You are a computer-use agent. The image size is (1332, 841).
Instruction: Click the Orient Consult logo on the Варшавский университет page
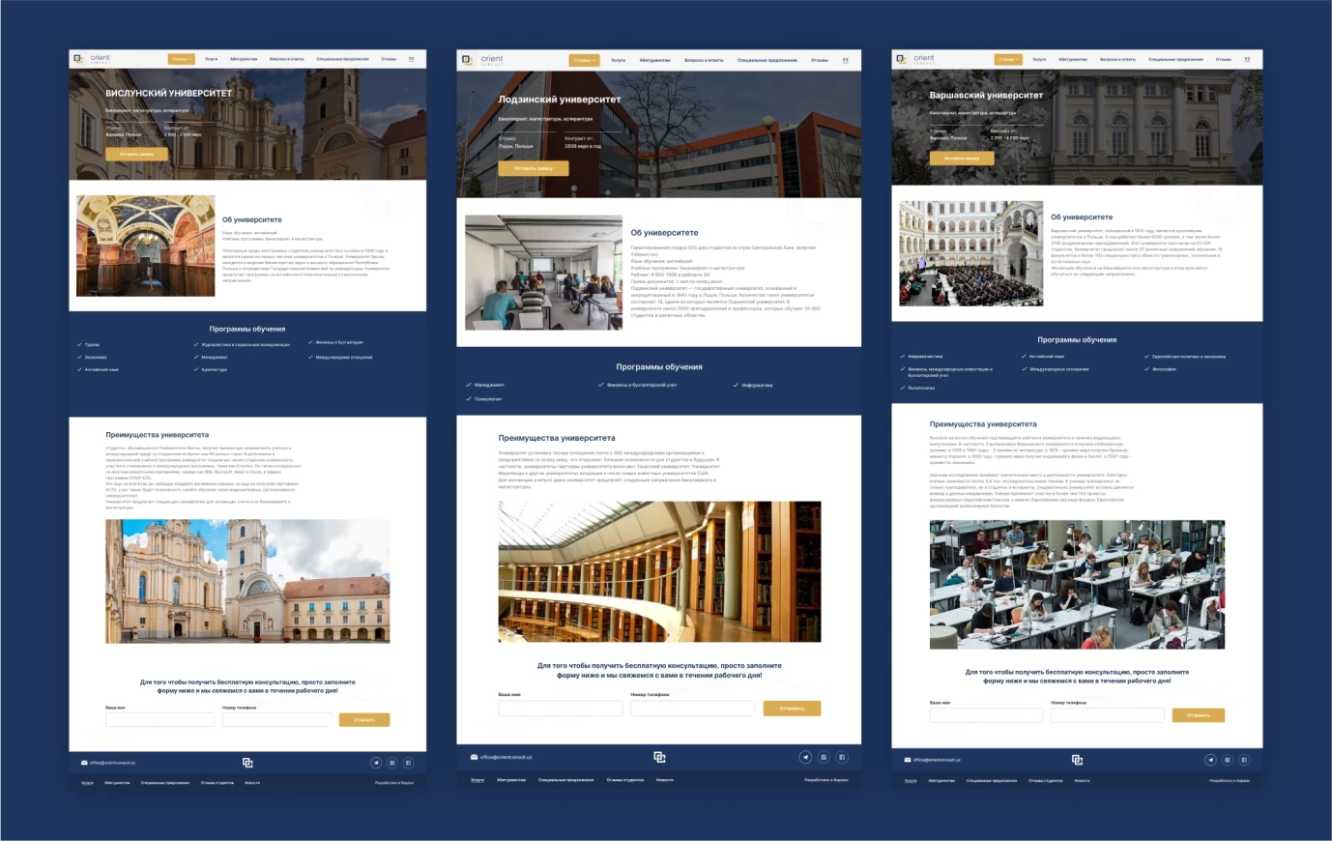click(x=915, y=59)
